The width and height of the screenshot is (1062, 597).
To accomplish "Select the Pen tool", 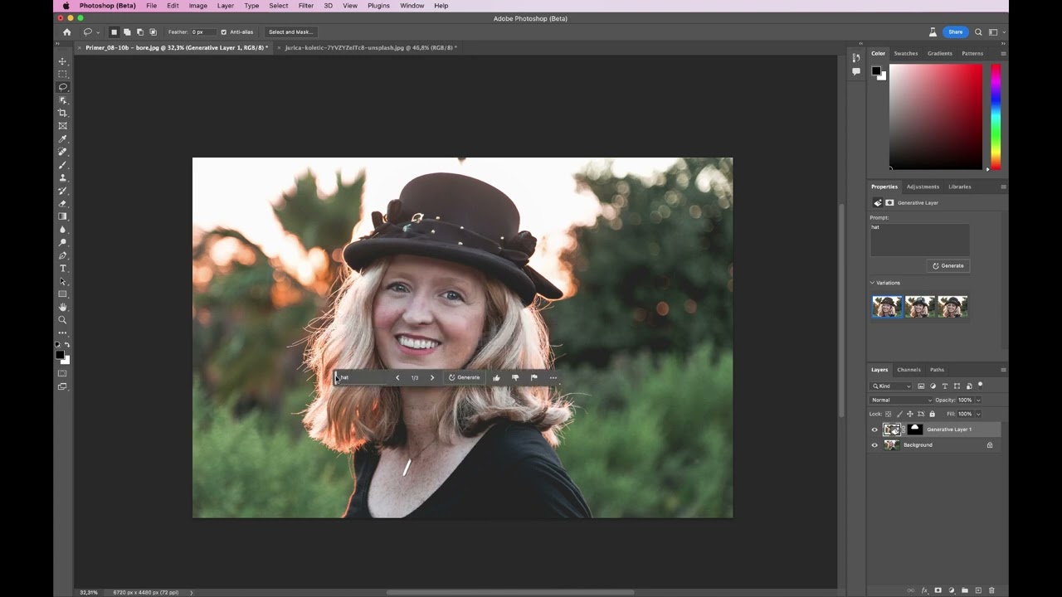I will click(x=62, y=255).
